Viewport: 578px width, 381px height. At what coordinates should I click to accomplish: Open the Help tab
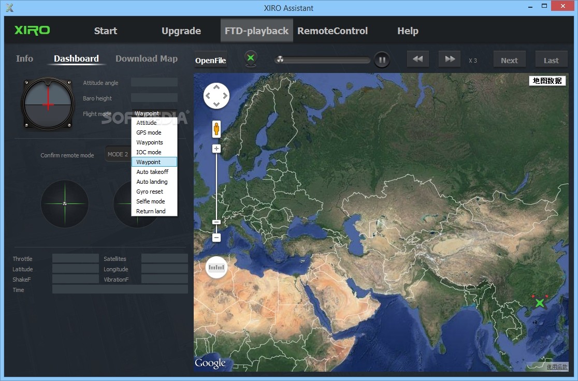coord(408,31)
